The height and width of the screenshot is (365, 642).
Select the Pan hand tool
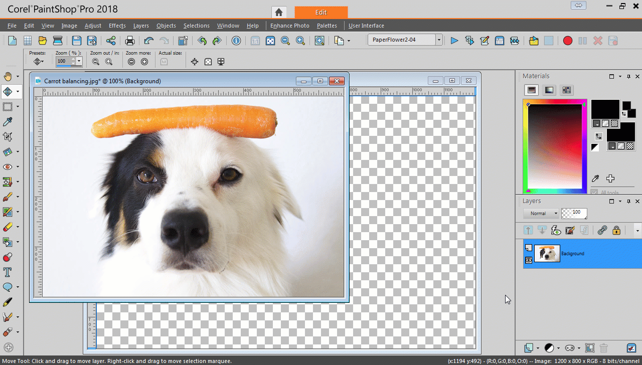8,77
